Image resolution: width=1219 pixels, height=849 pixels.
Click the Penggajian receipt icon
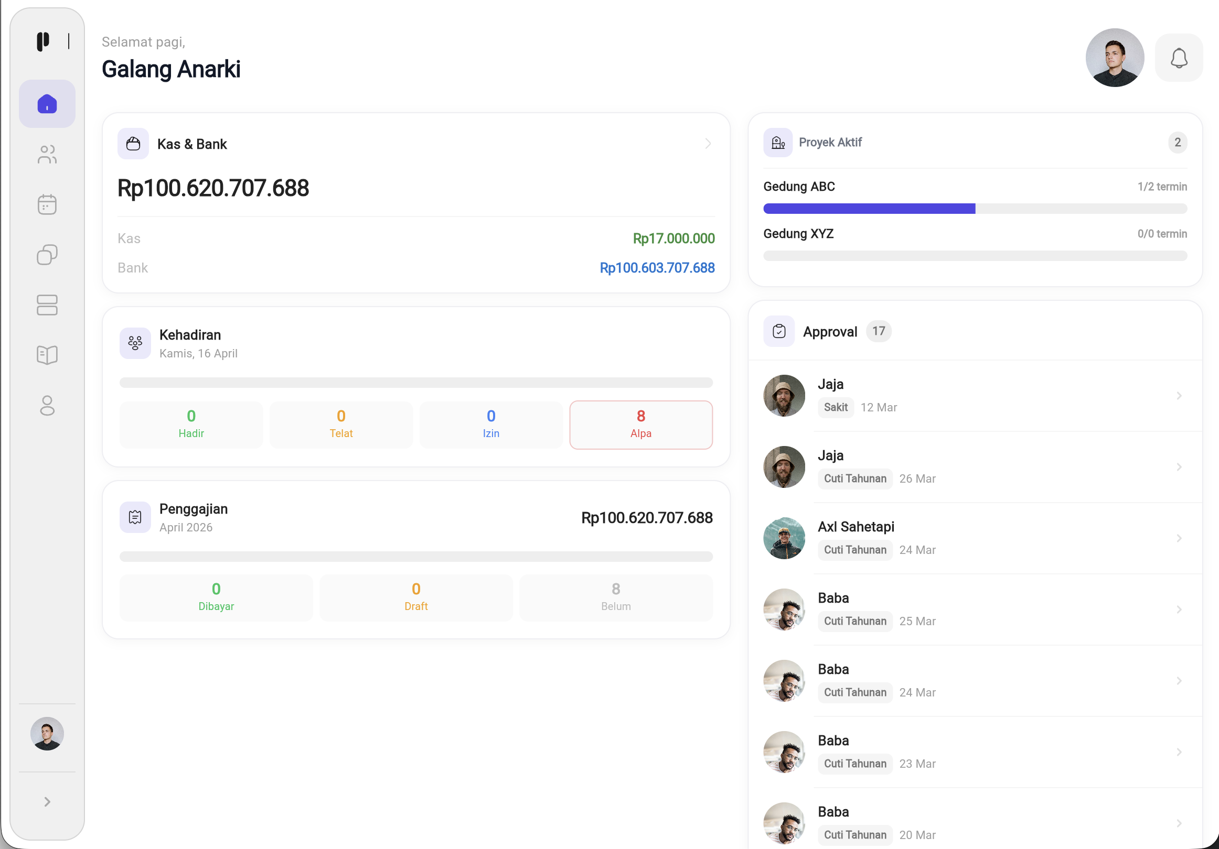135,517
